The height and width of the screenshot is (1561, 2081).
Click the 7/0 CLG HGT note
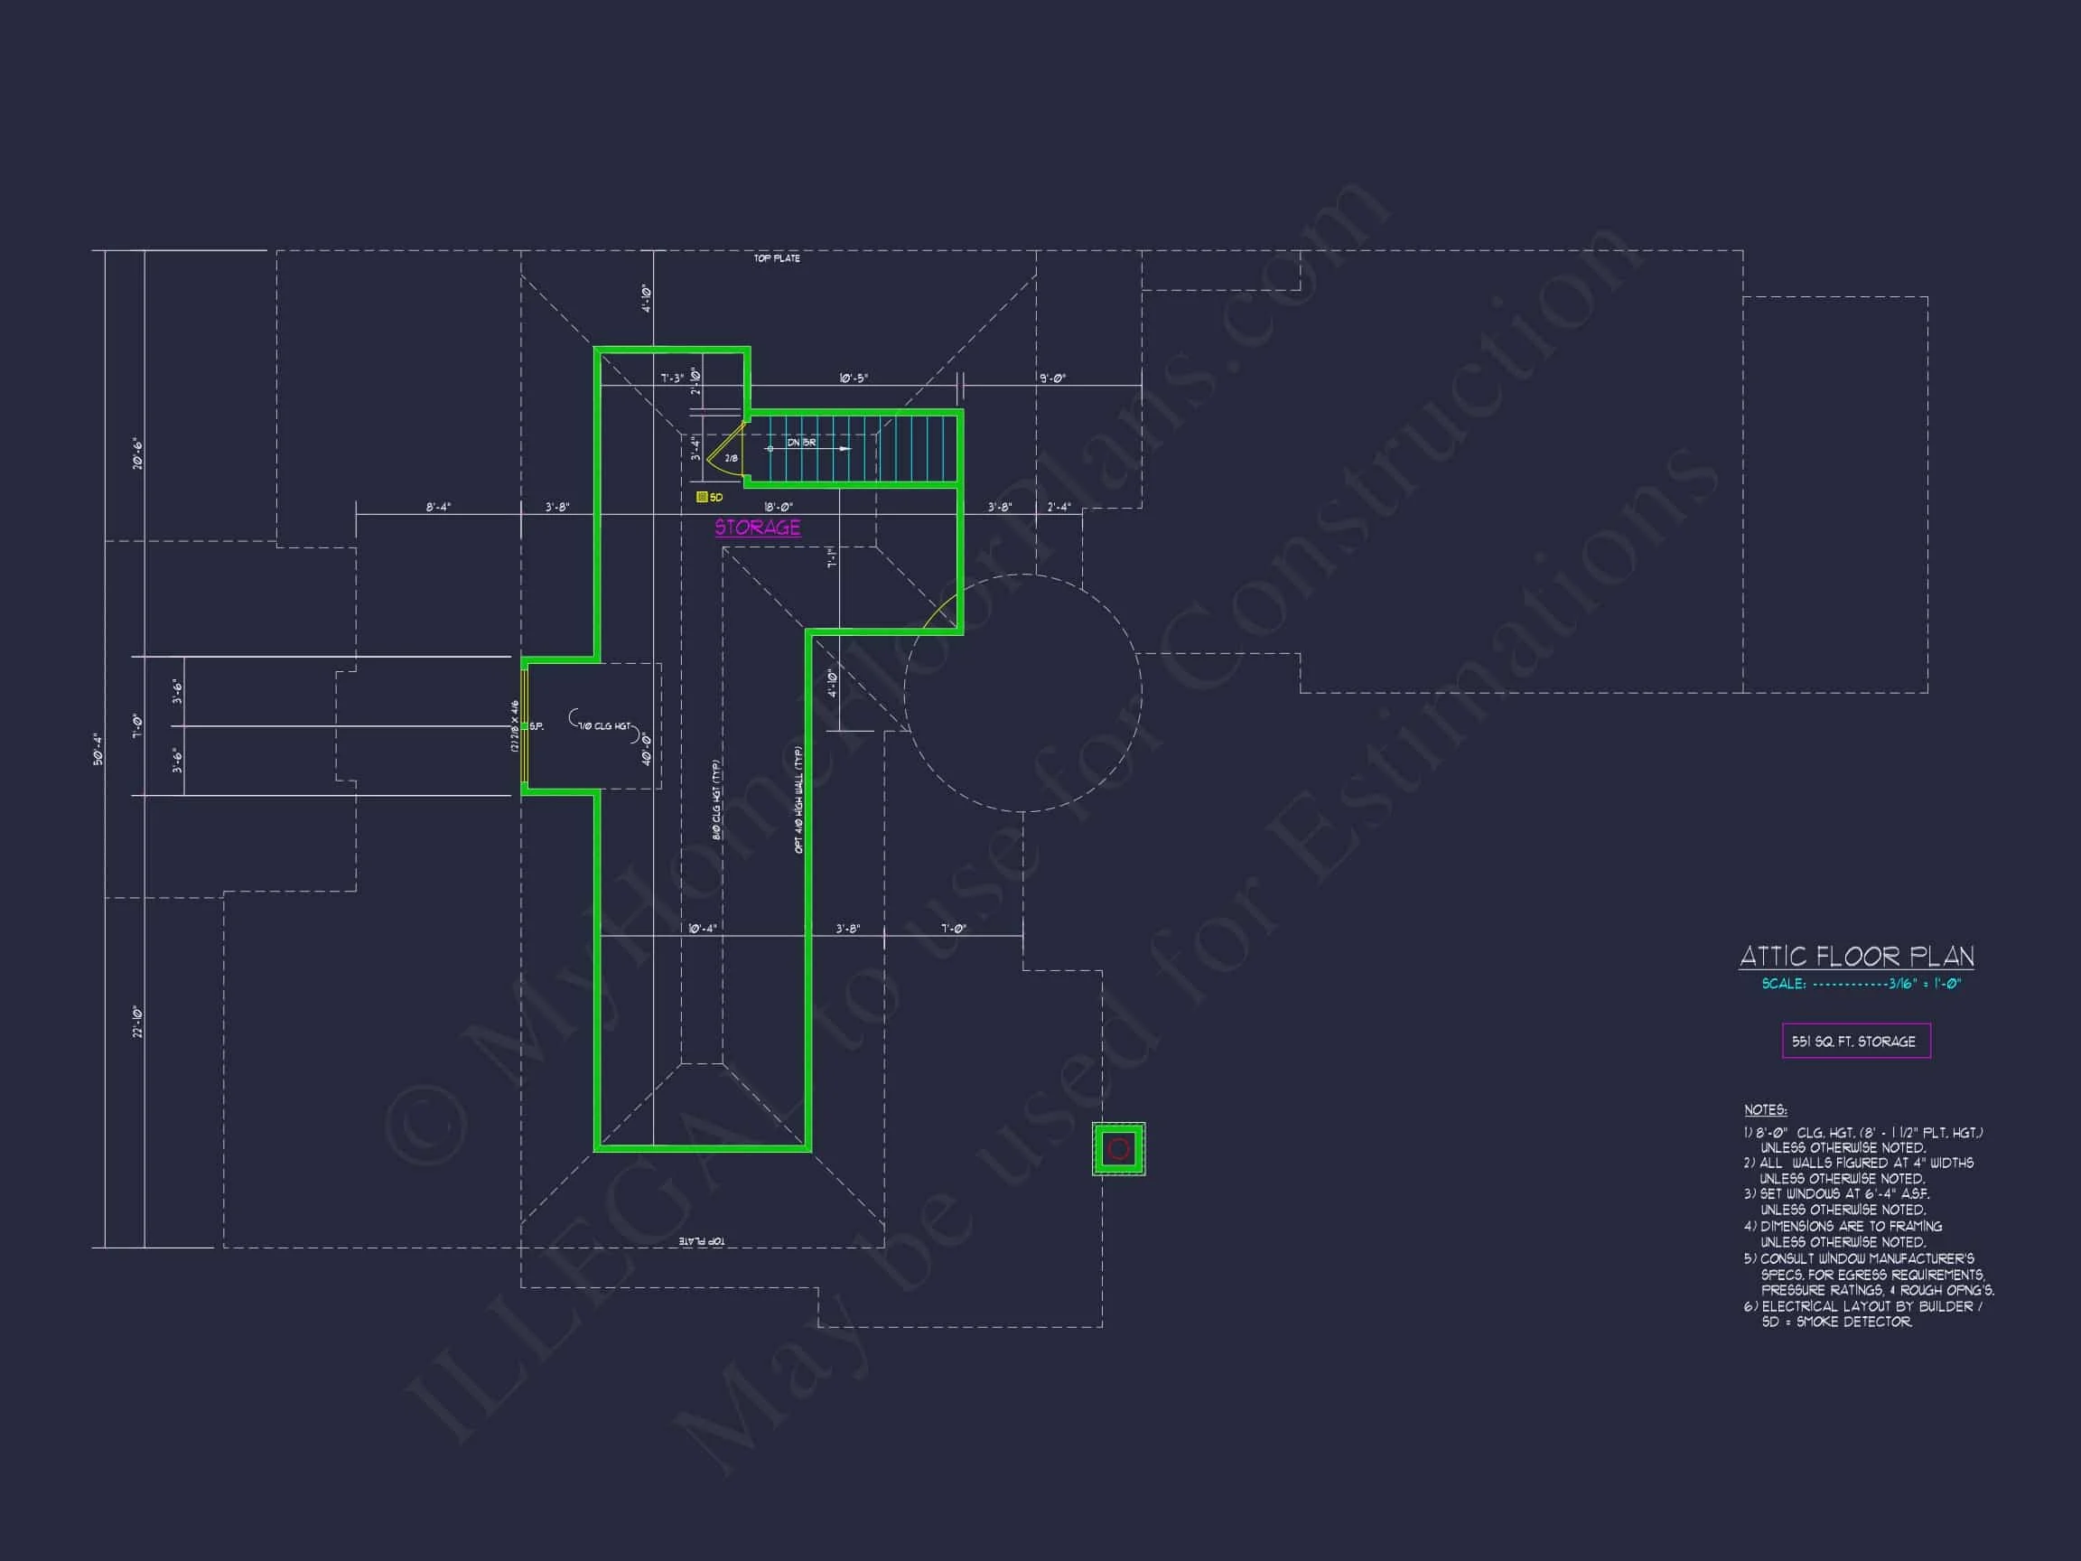click(603, 726)
